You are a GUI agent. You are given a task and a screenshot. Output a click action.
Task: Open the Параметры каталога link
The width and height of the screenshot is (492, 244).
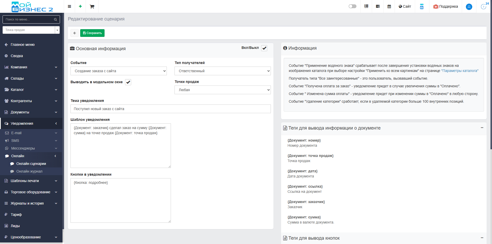[460, 71]
